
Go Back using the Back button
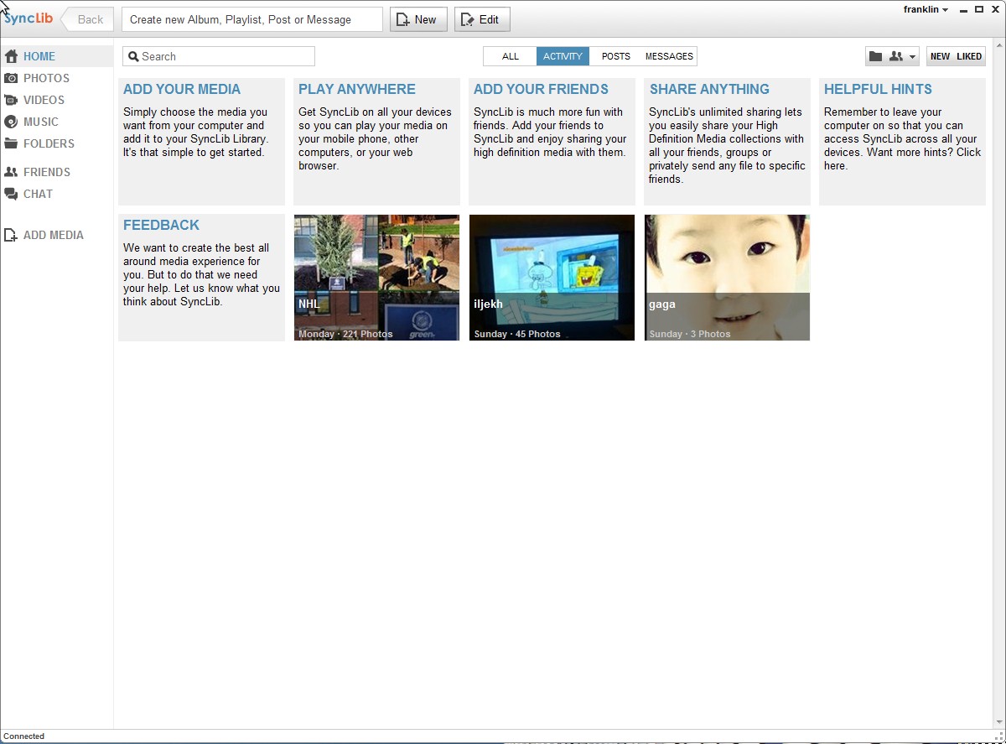click(x=87, y=19)
